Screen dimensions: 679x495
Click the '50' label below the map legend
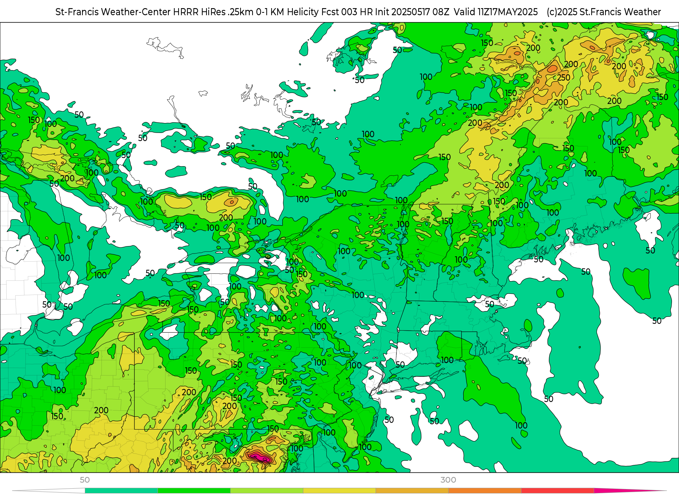pos(85,480)
